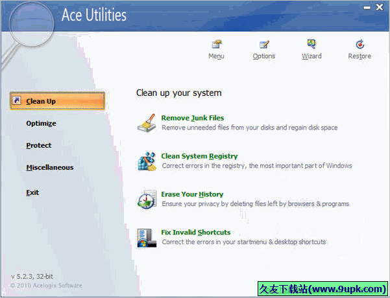
Task: Minimize the Ace Utilities window
Action: pyautogui.click(x=367, y=8)
